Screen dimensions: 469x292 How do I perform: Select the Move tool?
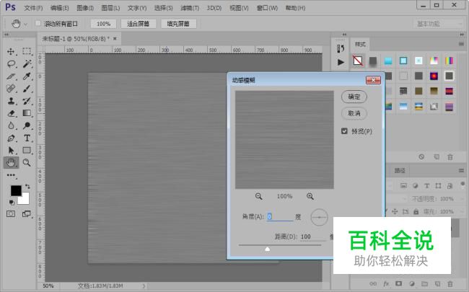tap(11, 51)
